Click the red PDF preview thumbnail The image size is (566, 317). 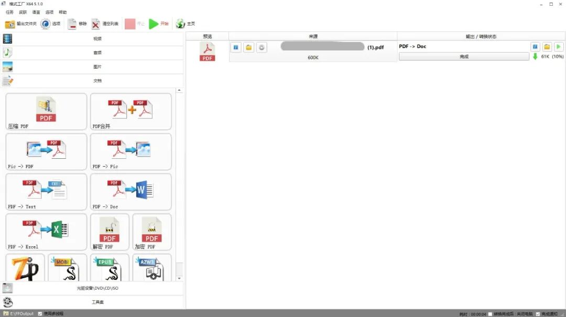pyautogui.click(x=207, y=52)
